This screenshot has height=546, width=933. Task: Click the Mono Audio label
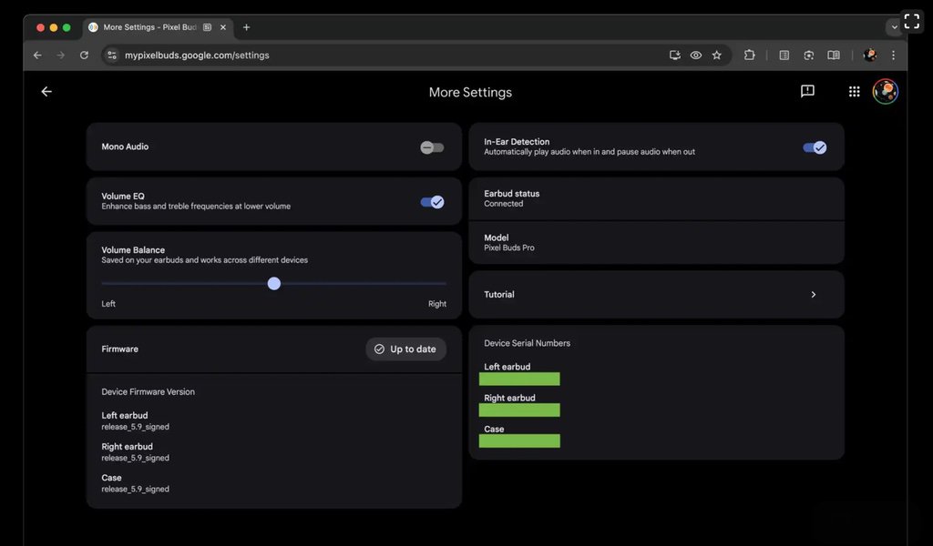pyautogui.click(x=125, y=147)
